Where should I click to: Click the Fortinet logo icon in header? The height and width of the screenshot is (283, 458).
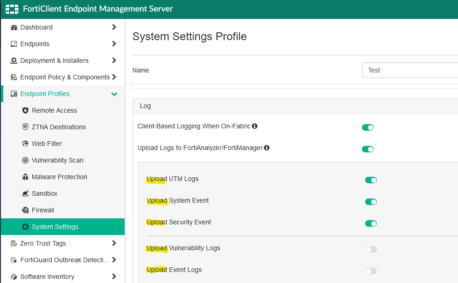pos(12,9)
